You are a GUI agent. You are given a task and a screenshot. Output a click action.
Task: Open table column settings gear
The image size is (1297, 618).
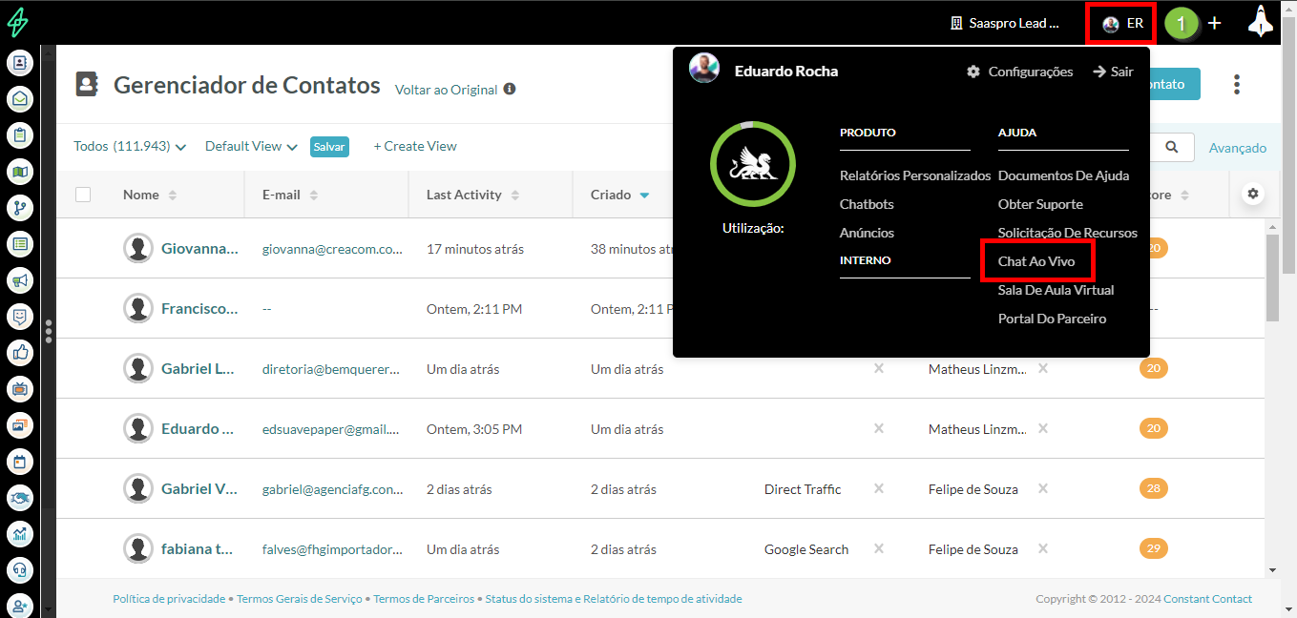coord(1253,194)
